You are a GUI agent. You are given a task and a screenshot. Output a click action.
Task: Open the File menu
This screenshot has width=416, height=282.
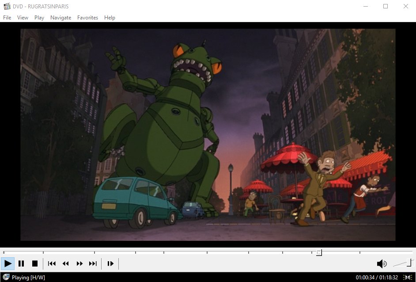pos(7,17)
